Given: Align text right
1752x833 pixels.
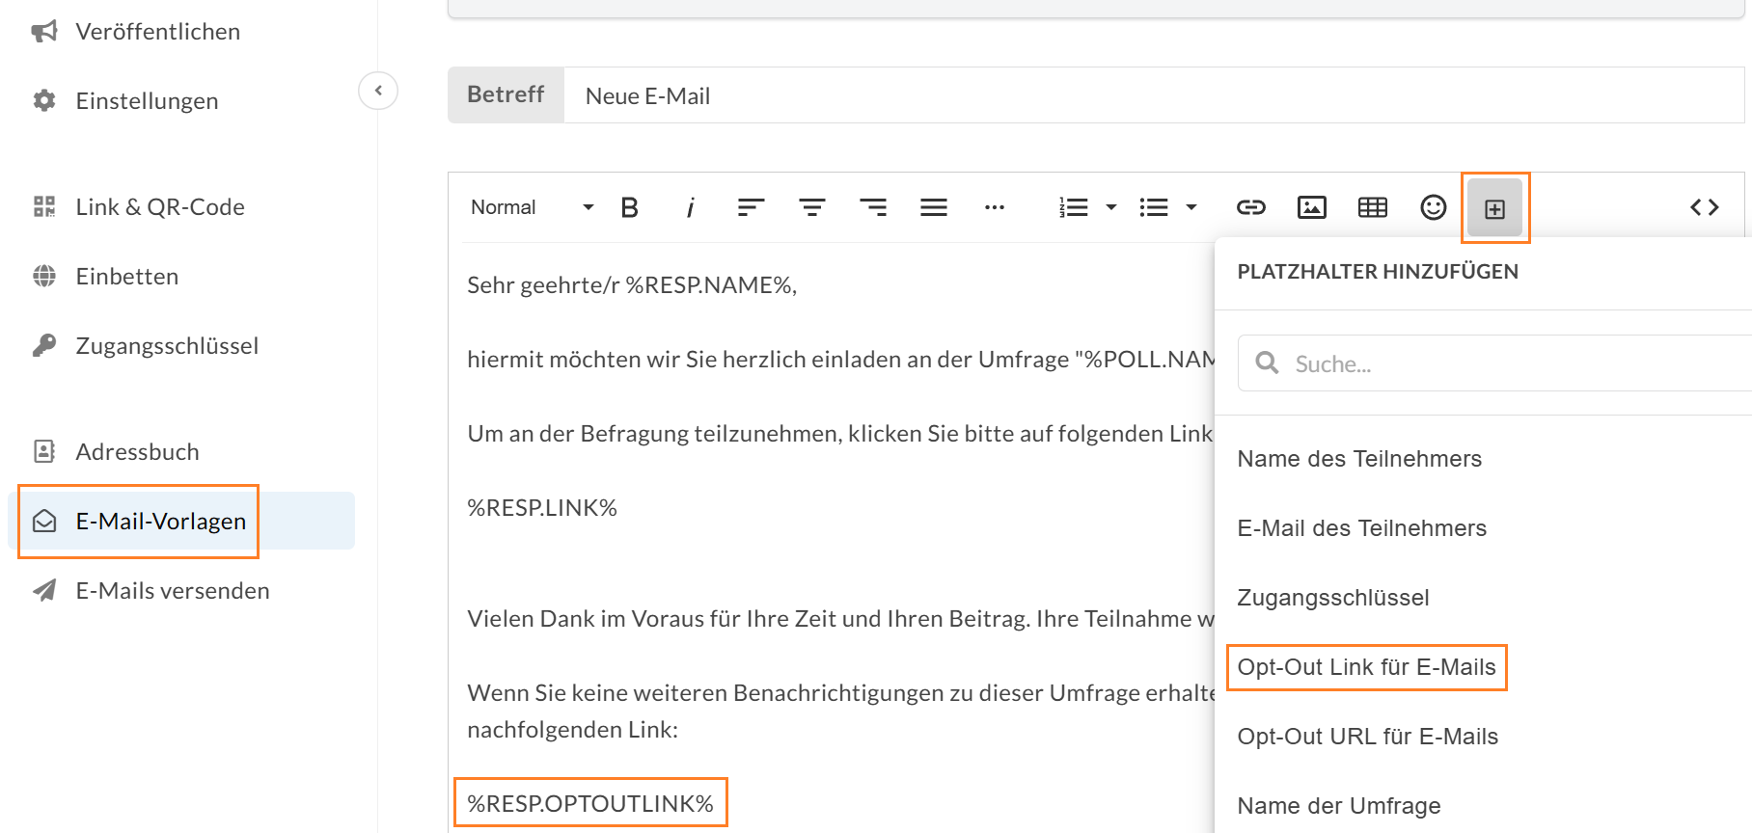Looking at the screenshot, I should coord(873,207).
